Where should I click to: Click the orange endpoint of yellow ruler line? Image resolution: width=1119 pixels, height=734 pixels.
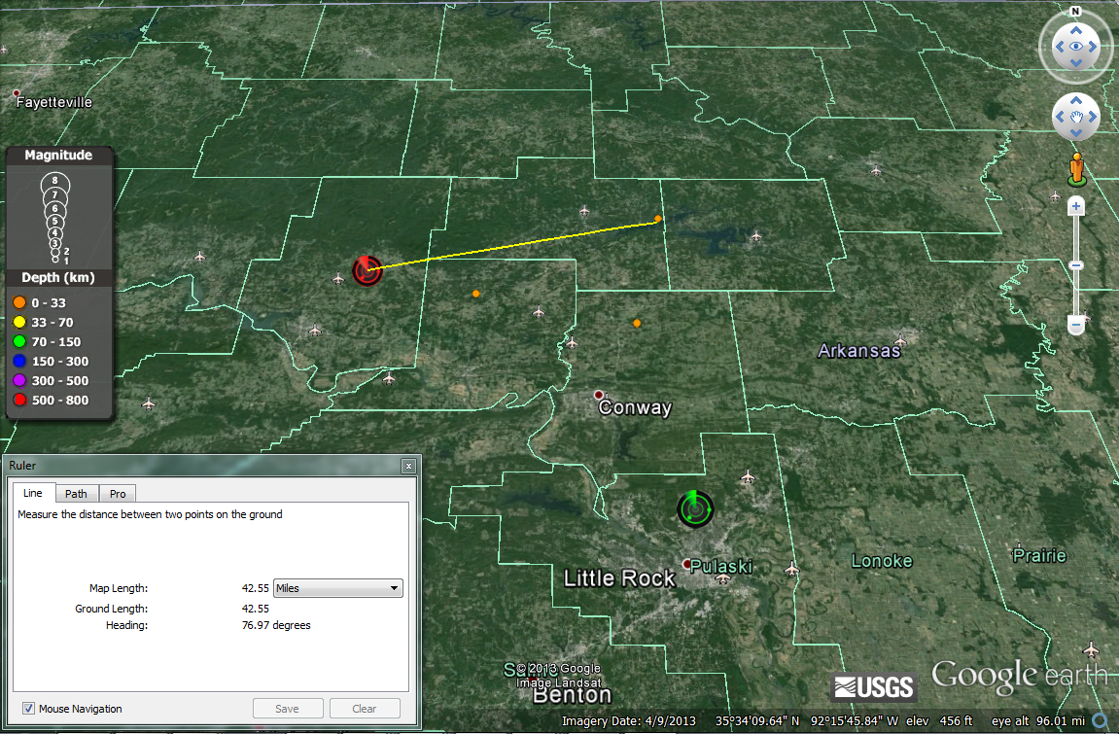[x=658, y=219]
